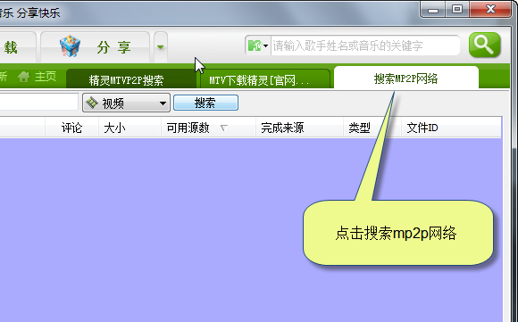Select the 搜索MP2P网络 tab

[406, 78]
